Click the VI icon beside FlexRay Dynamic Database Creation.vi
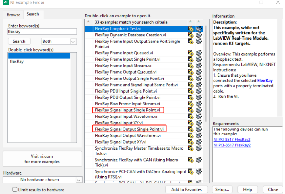Image resolution: width=285 pixels, height=194 pixels. pyautogui.click(x=191, y=35)
